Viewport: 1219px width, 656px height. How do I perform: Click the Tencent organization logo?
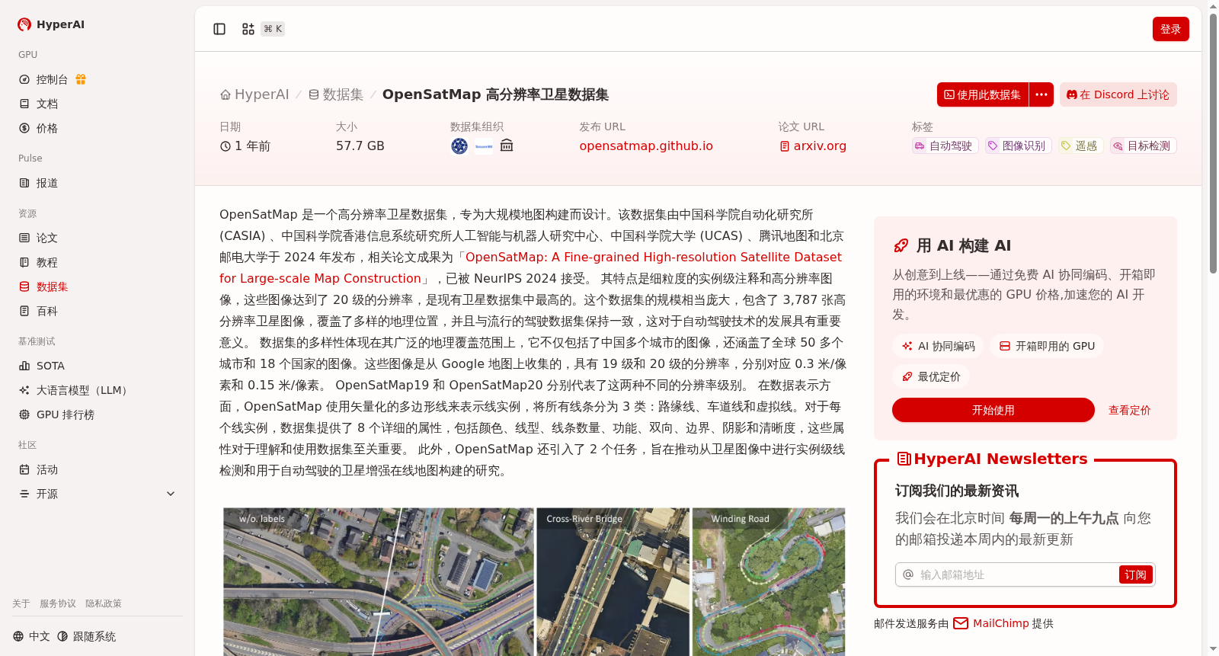484,146
